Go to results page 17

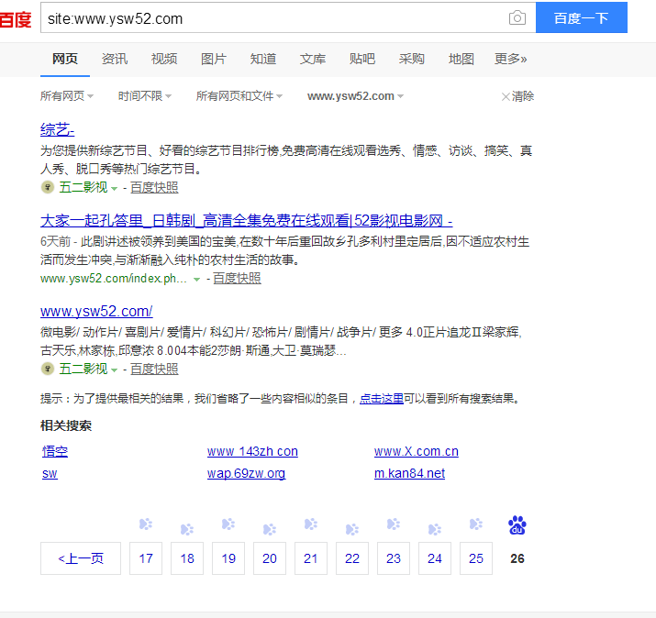(x=146, y=558)
